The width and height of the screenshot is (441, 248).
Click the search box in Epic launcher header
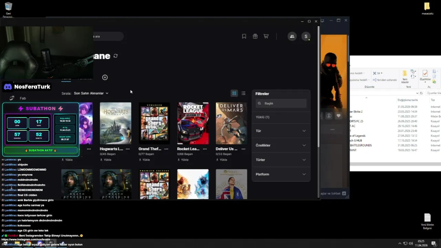(x=107, y=36)
